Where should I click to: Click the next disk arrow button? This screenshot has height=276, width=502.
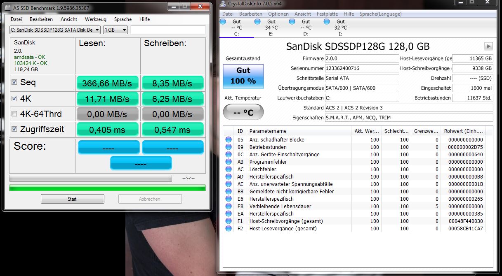coord(488,46)
